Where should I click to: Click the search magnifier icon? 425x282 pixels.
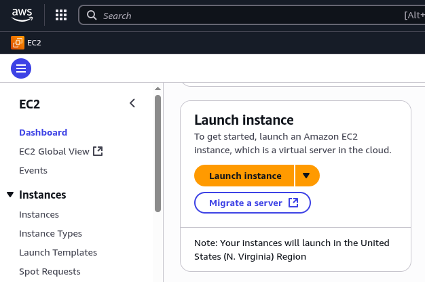point(92,15)
